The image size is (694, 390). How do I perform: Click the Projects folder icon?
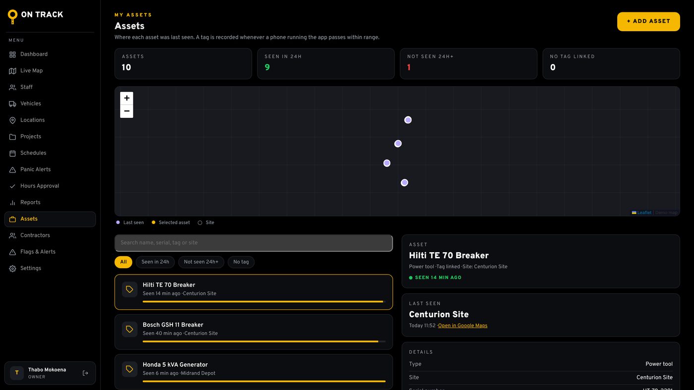[x=12, y=137]
